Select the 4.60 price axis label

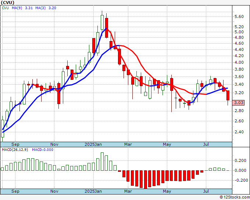pos(239,43)
